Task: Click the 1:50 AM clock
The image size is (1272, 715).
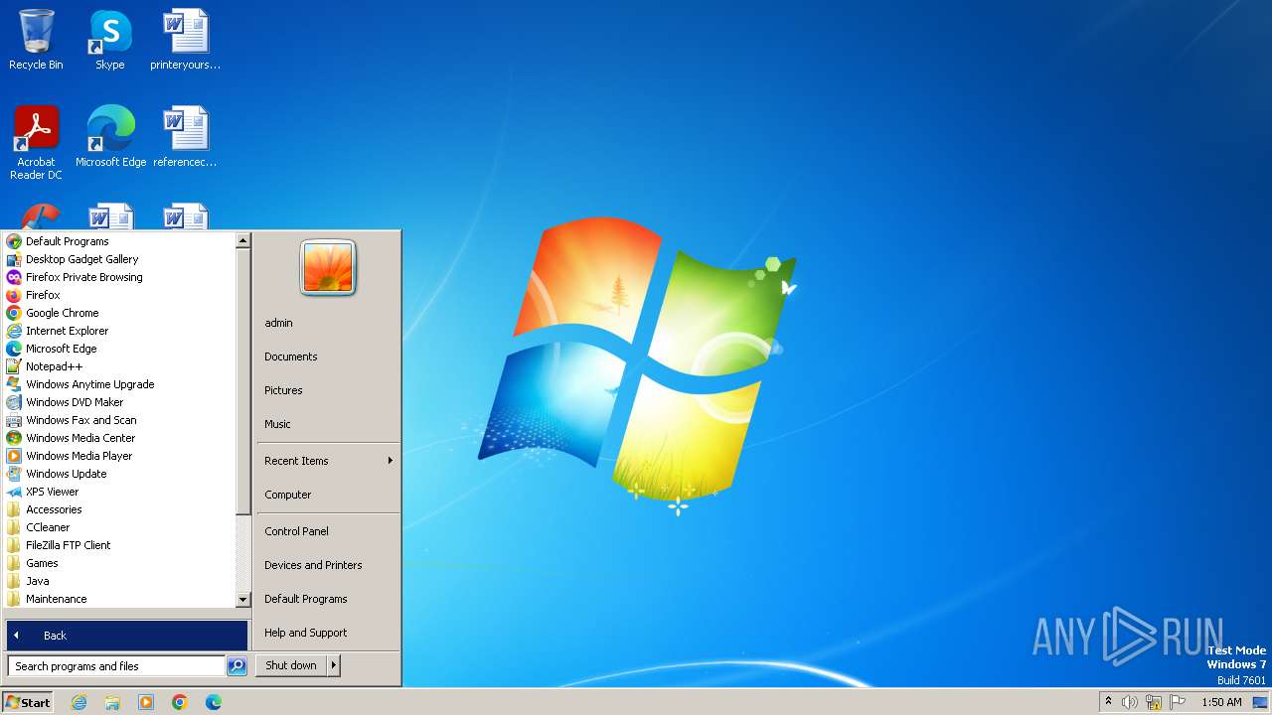Action: (1221, 702)
